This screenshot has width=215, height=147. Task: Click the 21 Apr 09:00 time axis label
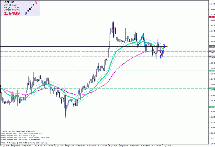click(113, 146)
